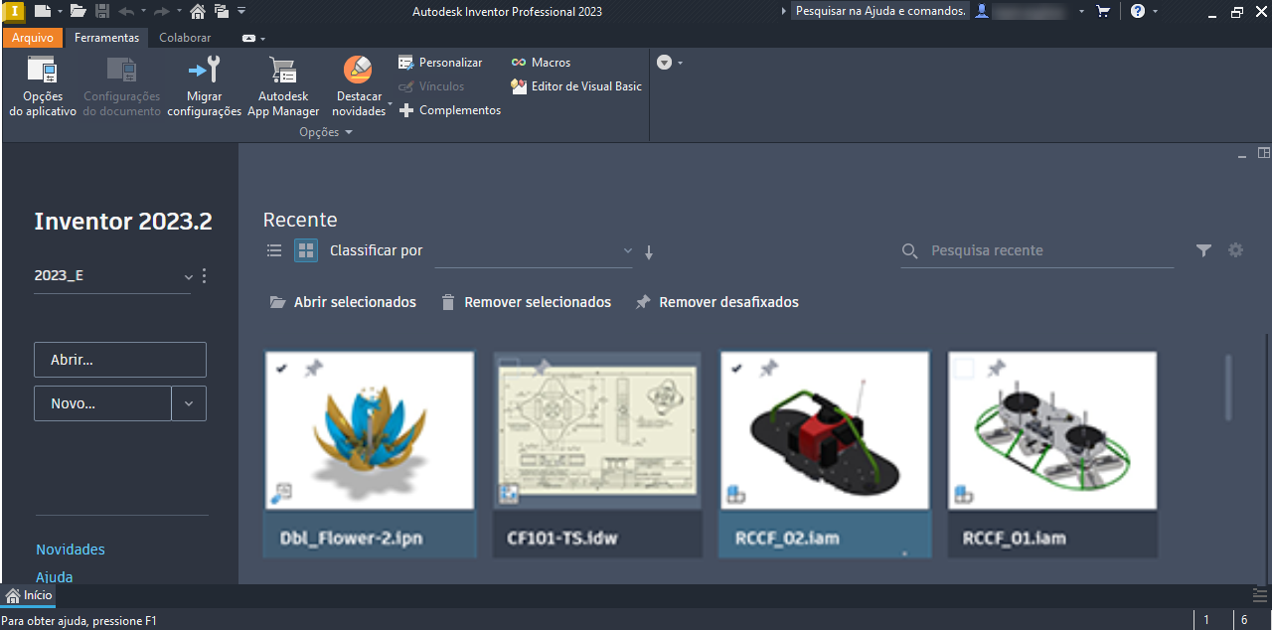This screenshot has width=1272, height=630.
Task: Open the customize quick access toolbar dropdown
Action: (x=241, y=12)
